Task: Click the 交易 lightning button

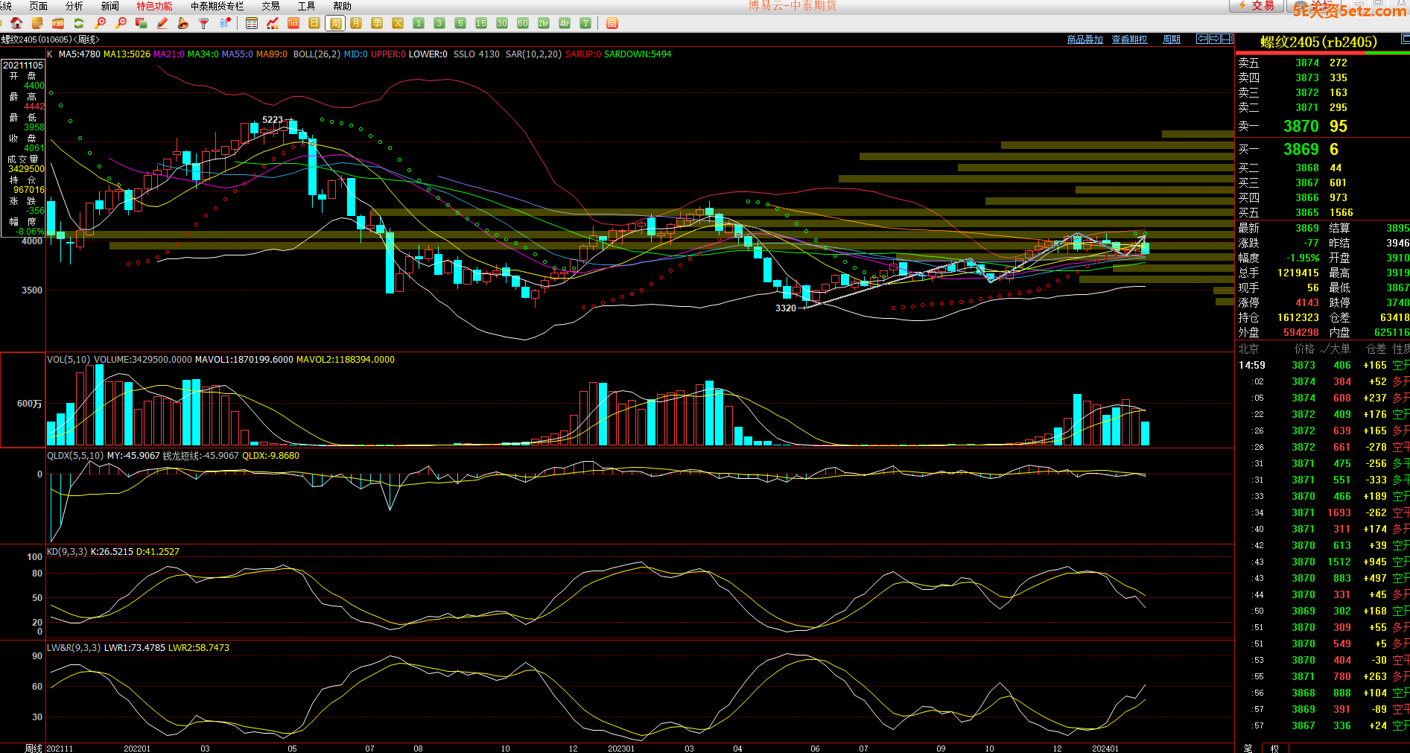Action: pos(1256,6)
